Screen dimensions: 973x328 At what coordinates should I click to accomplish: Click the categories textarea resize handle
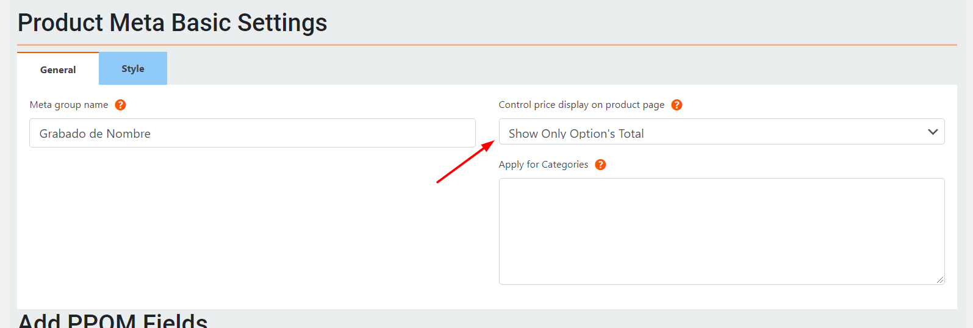click(940, 280)
